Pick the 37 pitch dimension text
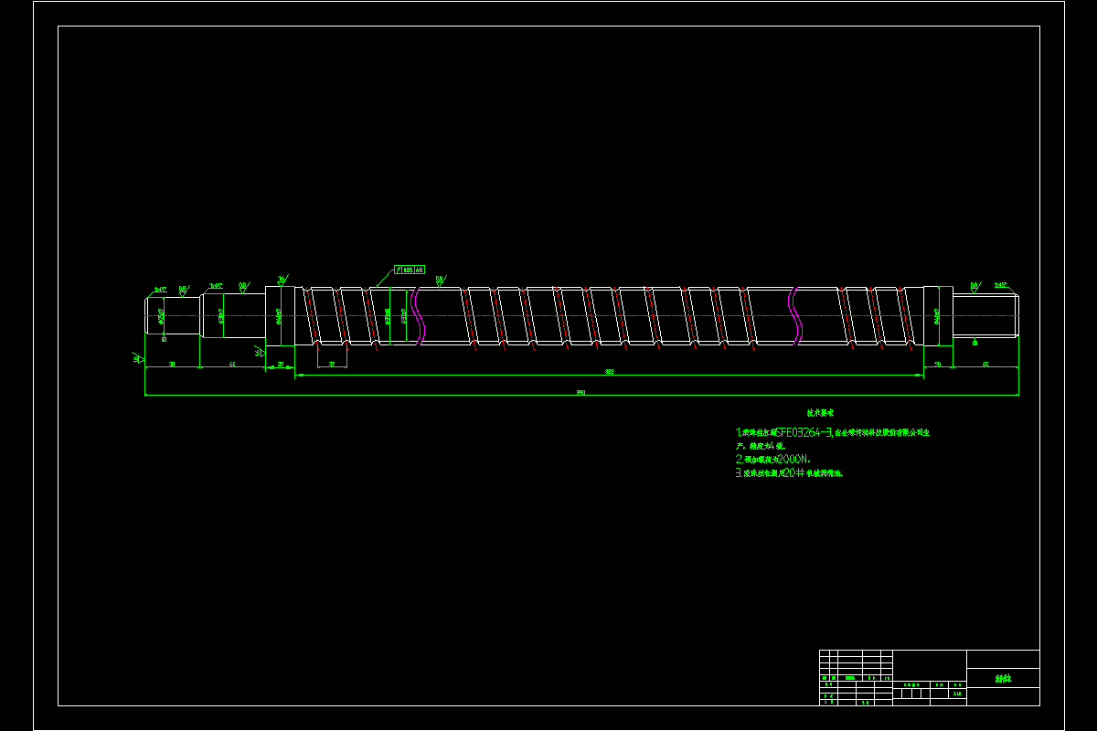This screenshot has width=1097, height=731. [x=332, y=364]
